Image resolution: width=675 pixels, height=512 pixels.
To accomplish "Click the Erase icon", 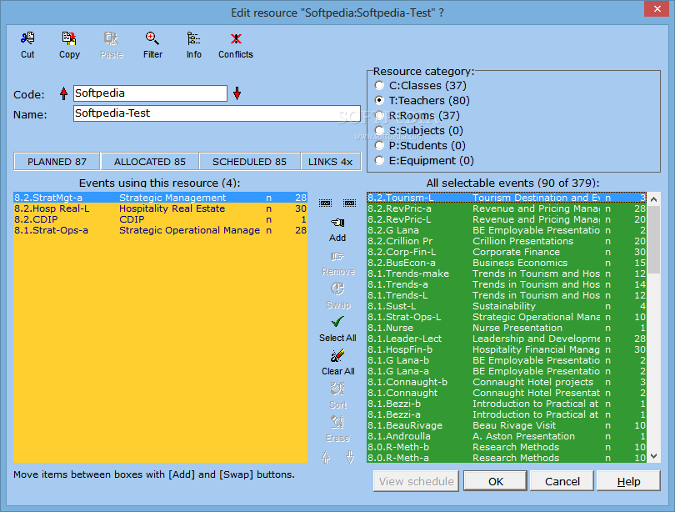I will [x=337, y=422].
